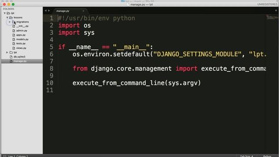Open apps.py in the sidebar
The width and height of the screenshot is (279, 157).
click(21, 35)
